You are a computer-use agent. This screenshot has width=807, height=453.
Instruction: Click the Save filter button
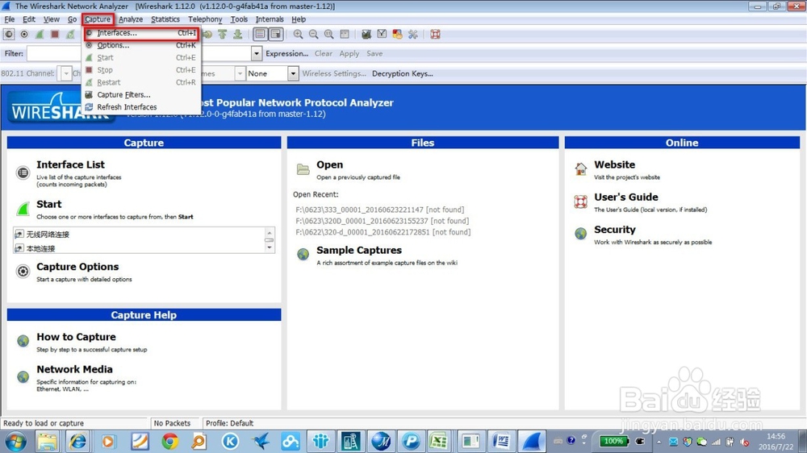click(374, 53)
